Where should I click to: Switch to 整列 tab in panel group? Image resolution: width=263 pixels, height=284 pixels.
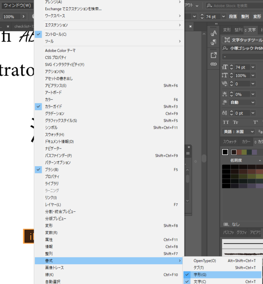tap(238, 30)
